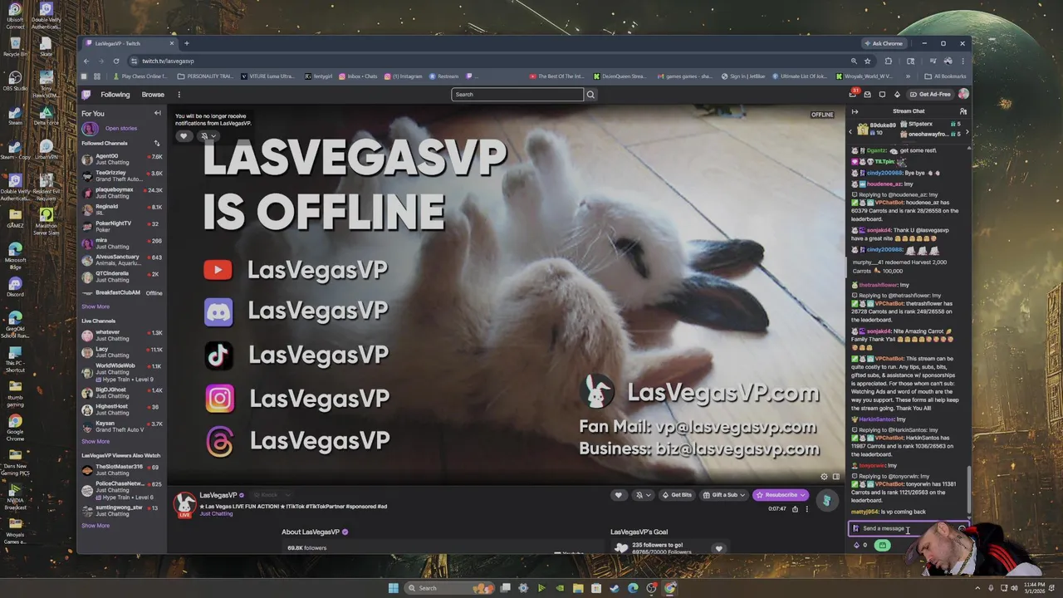The width and height of the screenshot is (1063, 598).
Task: Click the Twitch search field
Action: point(517,95)
